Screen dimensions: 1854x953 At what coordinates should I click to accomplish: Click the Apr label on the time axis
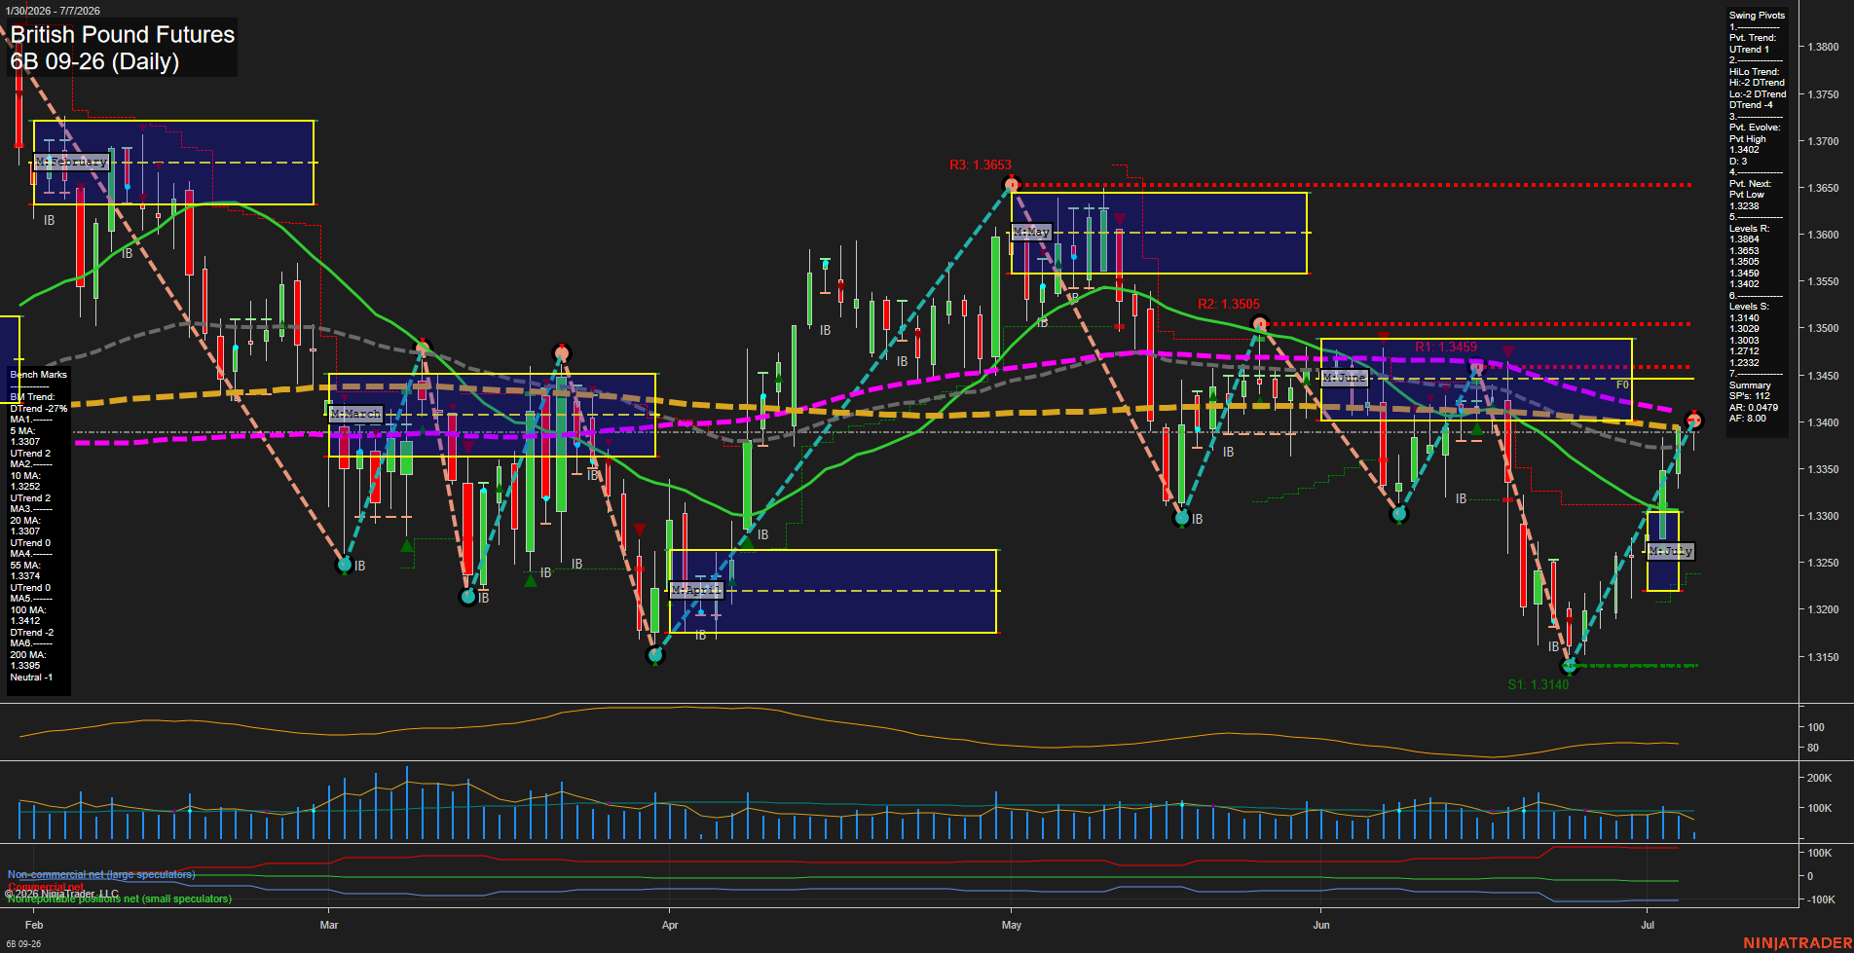coord(670,925)
